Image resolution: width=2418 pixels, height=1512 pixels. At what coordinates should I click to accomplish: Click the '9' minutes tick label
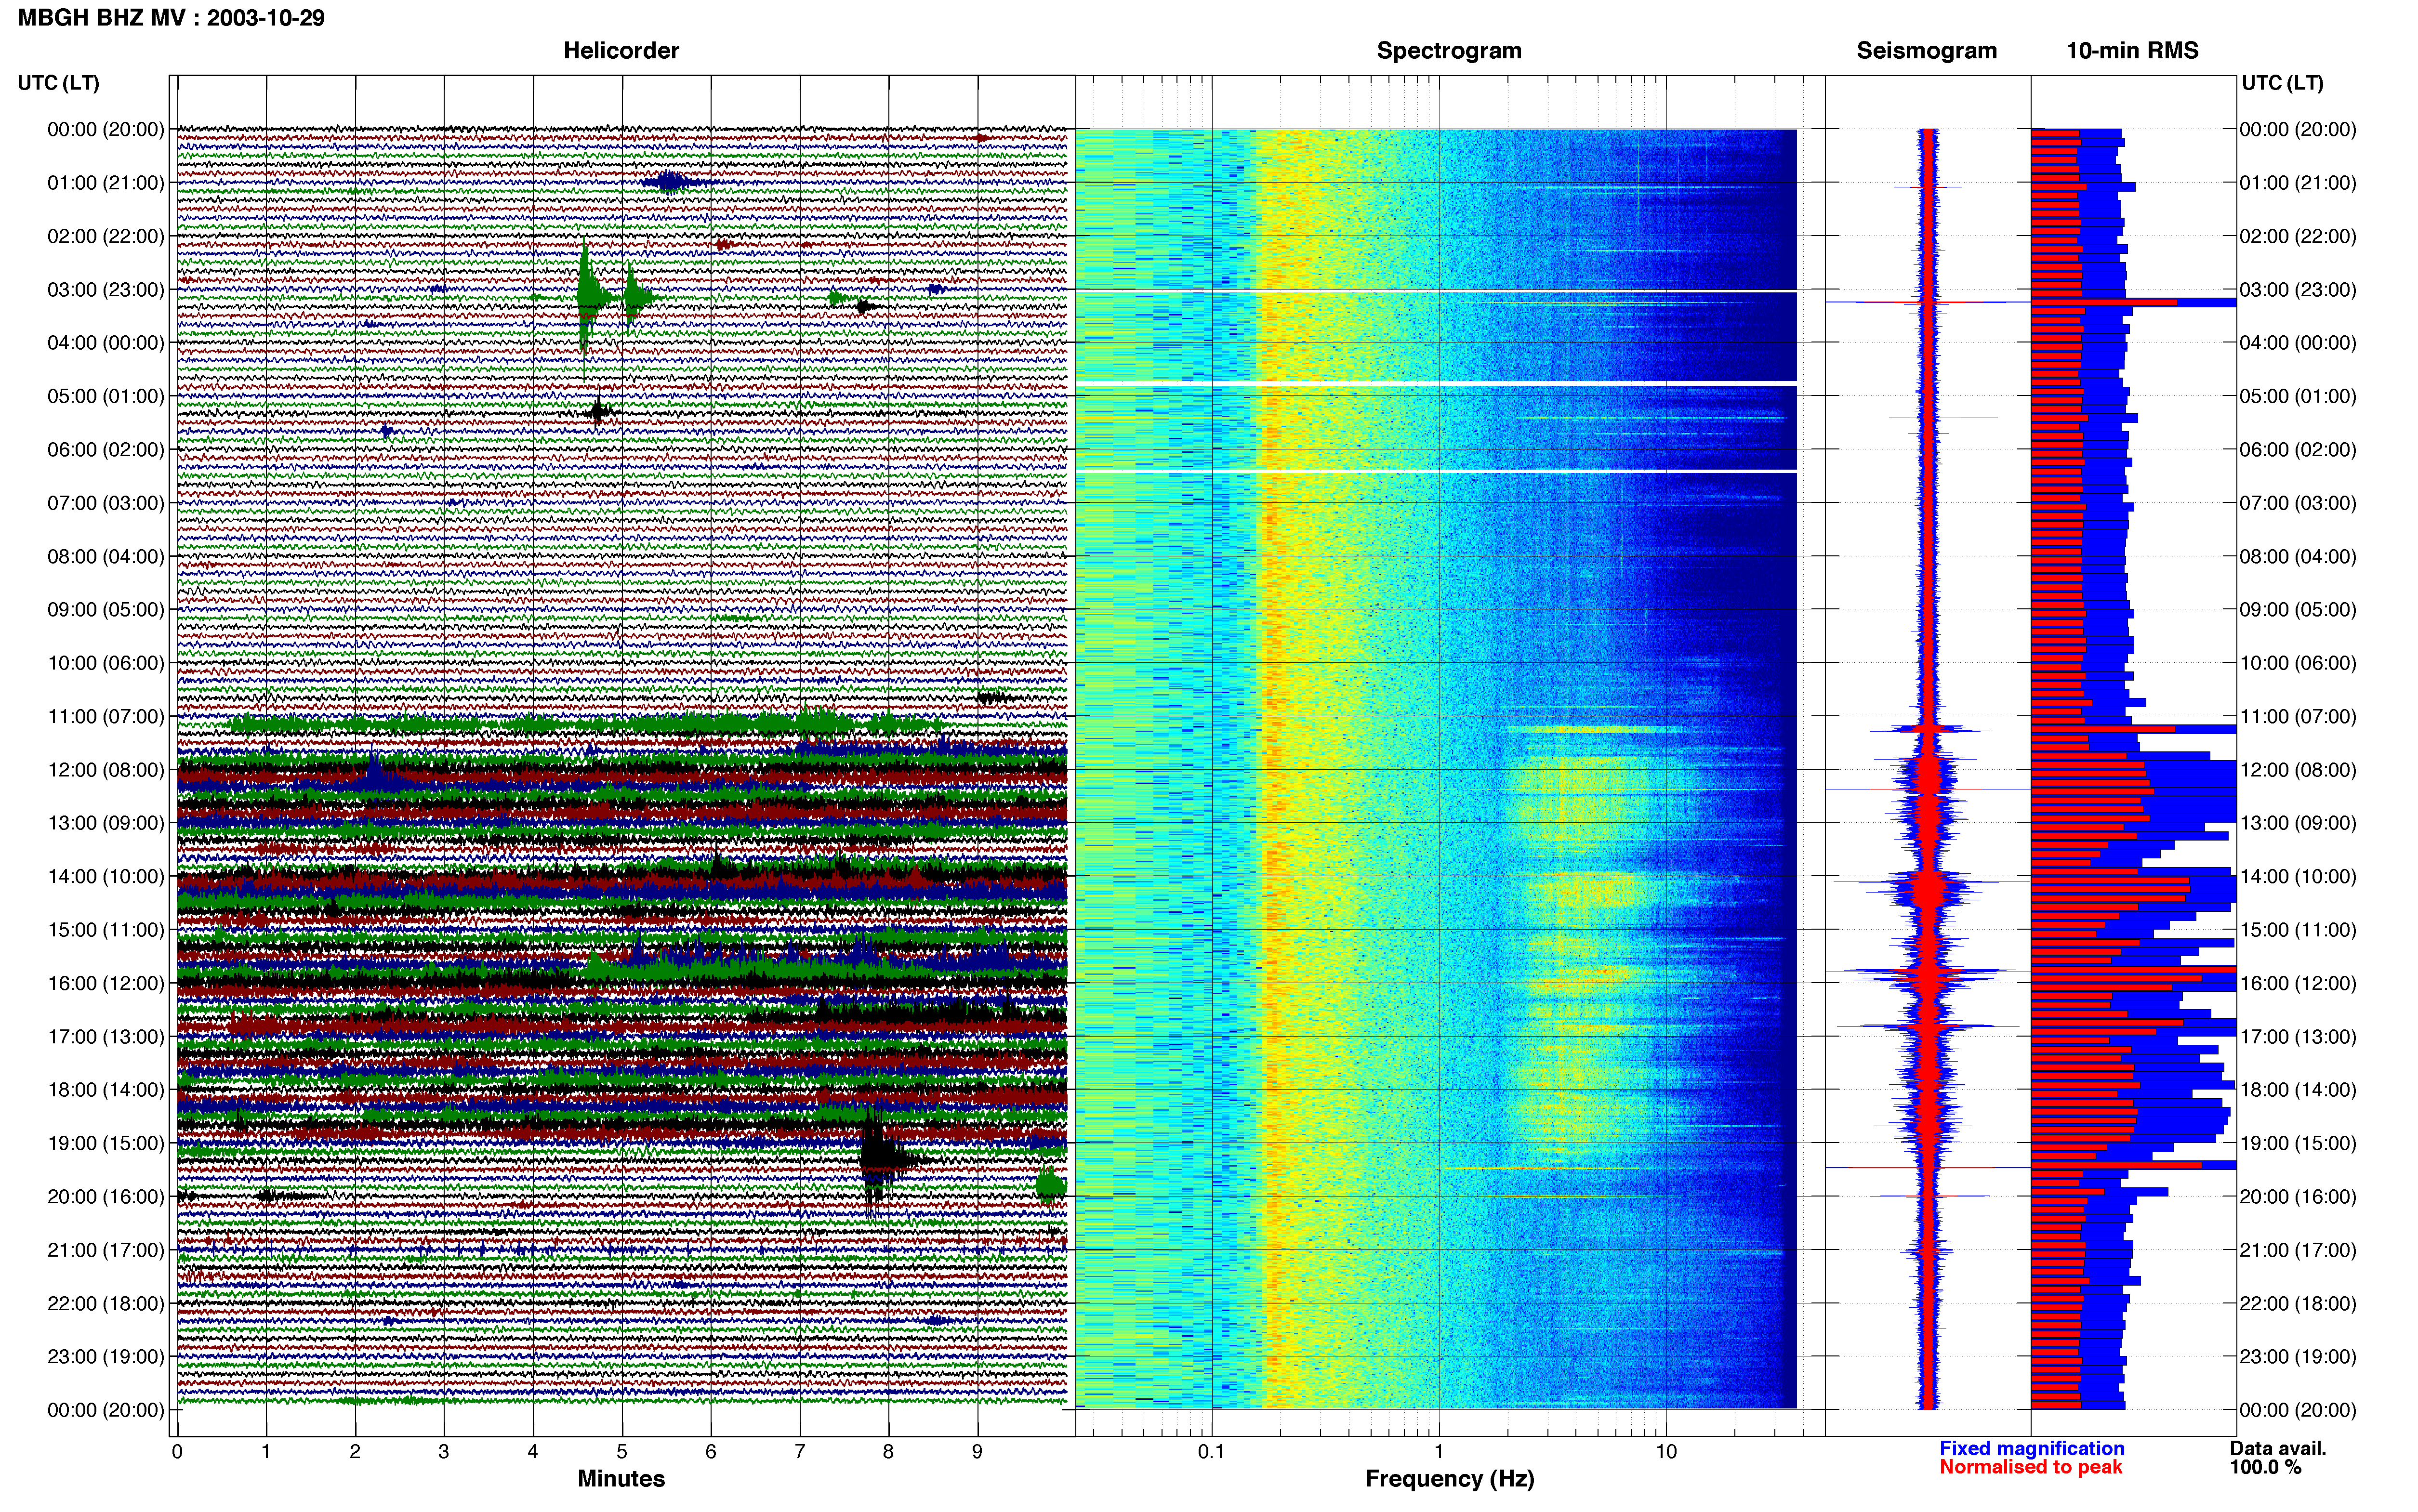977,1451
